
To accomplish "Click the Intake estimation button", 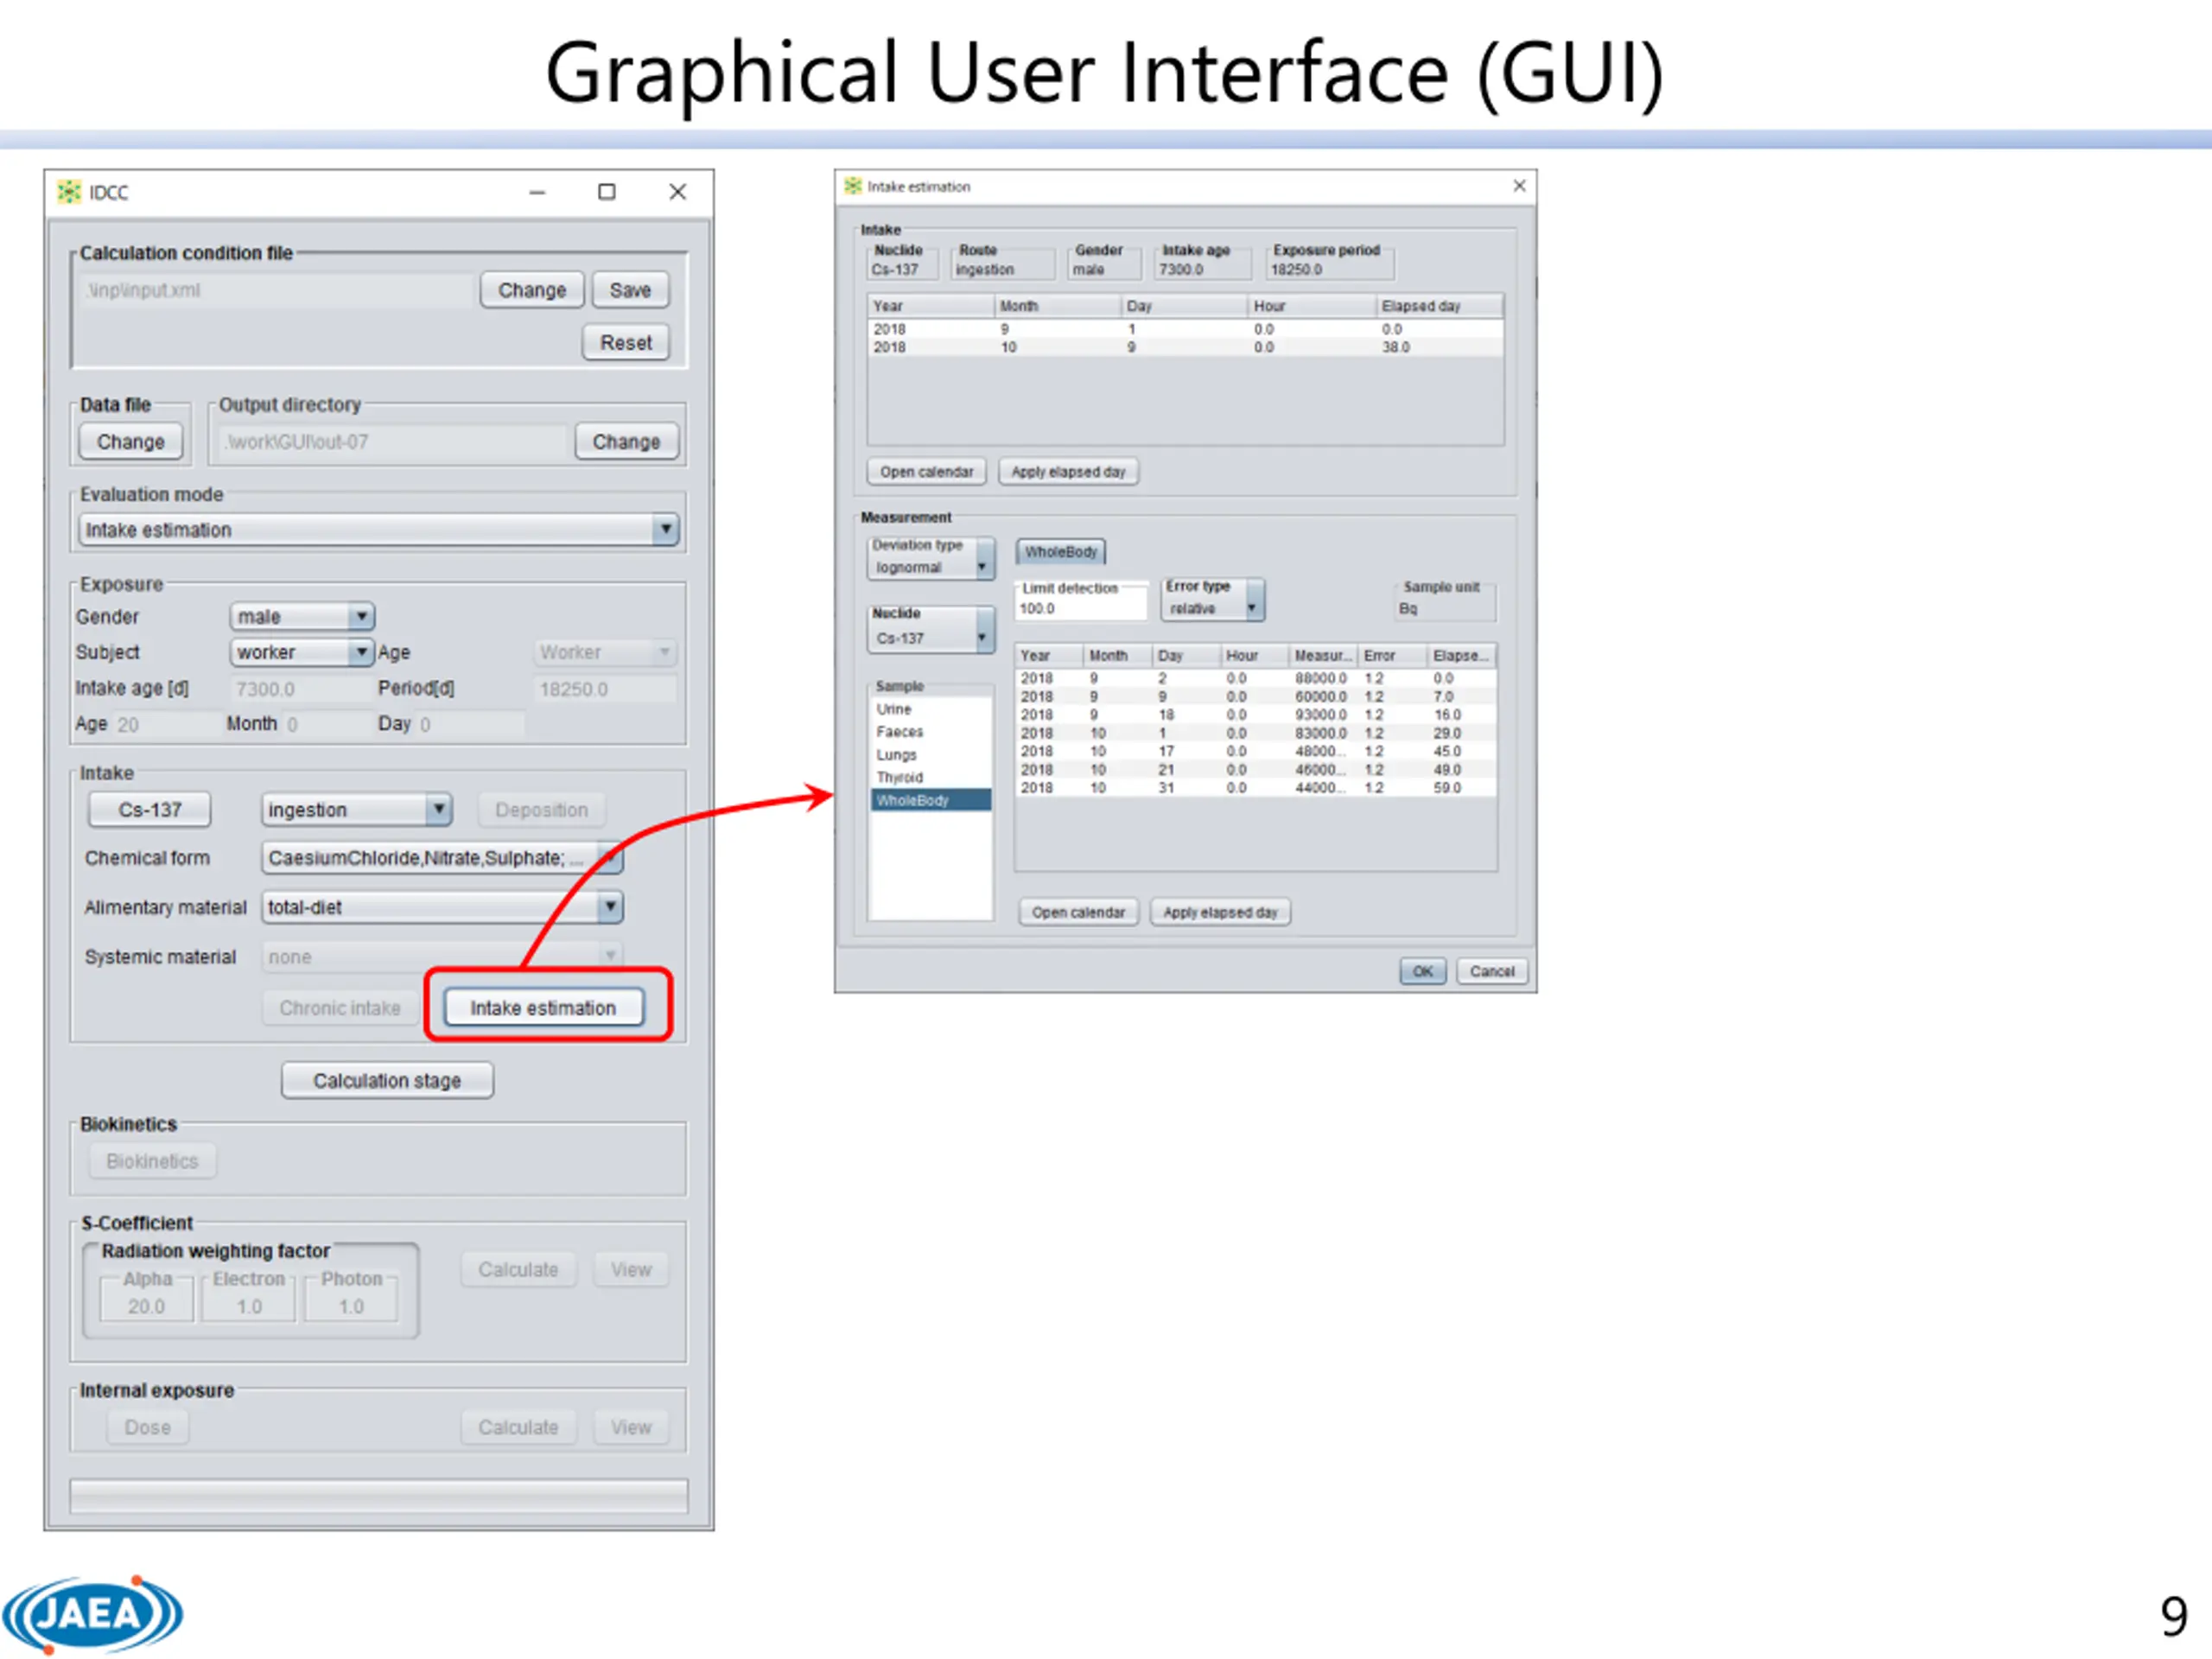I will pyautogui.click(x=543, y=1007).
